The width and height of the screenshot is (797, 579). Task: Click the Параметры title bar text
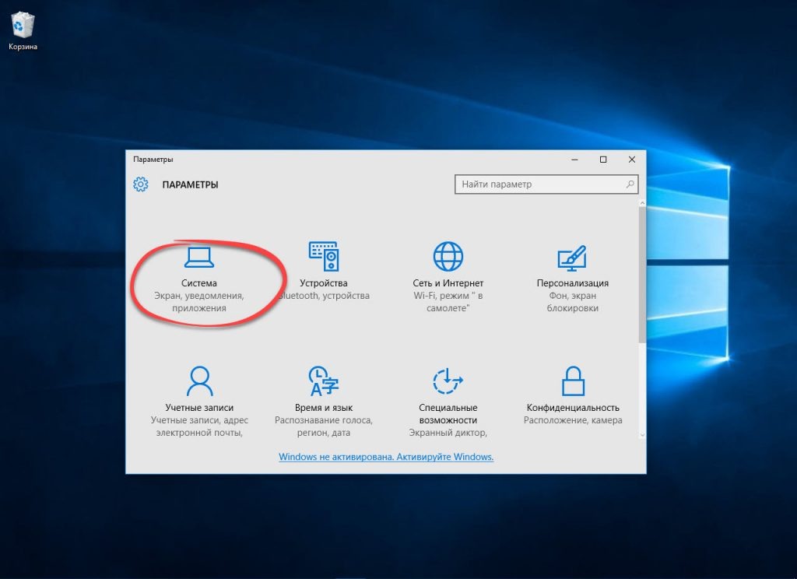(x=153, y=159)
